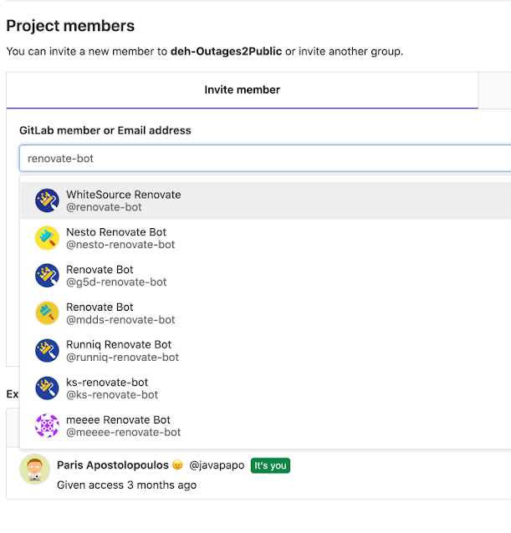Click the @renovate-bot handle text
The height and width of the screenshot is (533, 511).
(104, 207)
